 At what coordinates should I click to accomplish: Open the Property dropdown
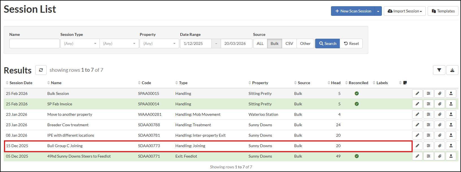159,43
